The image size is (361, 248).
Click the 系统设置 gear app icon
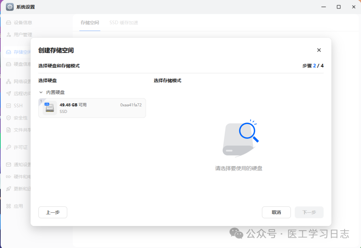point(10,7)
